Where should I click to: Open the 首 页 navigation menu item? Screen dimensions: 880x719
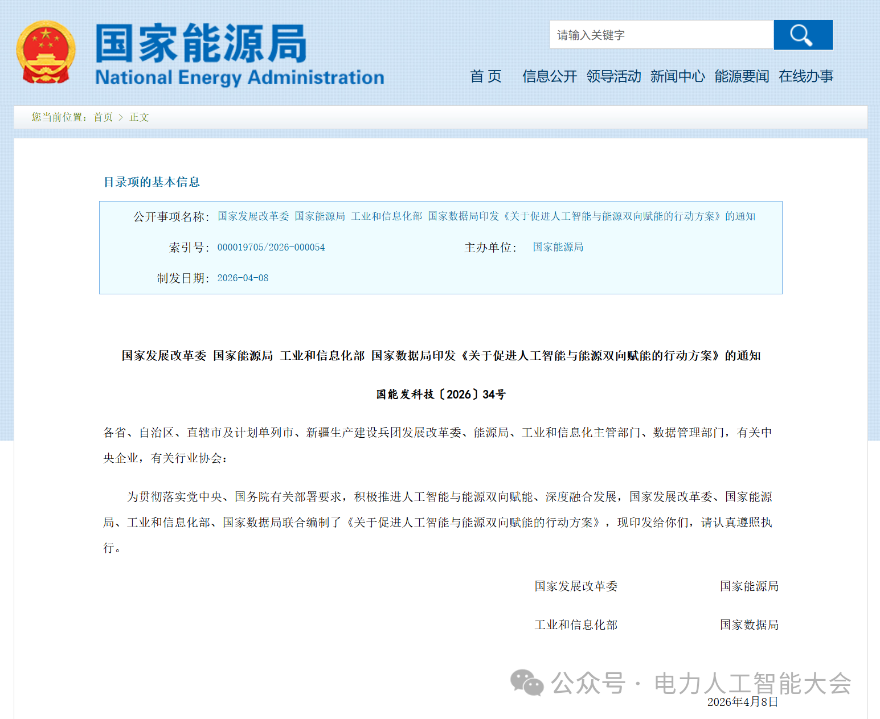coord(486,76)
